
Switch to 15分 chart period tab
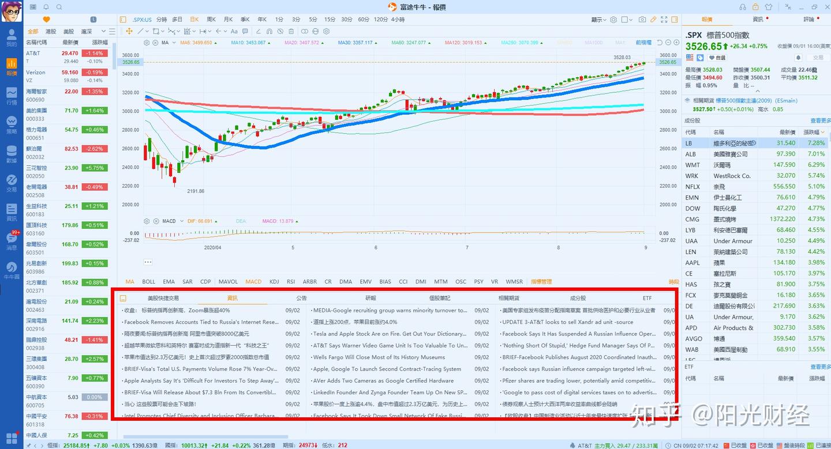(330, 19)
